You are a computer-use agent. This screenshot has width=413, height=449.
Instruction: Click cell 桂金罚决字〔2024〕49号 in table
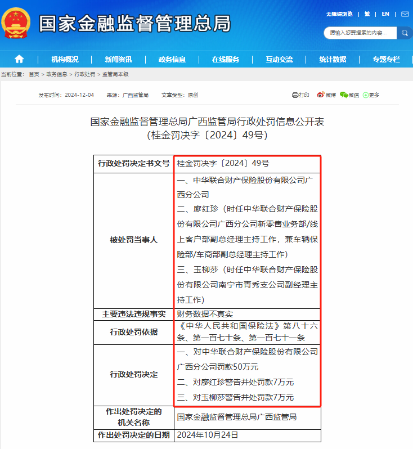tap(223, 164)
